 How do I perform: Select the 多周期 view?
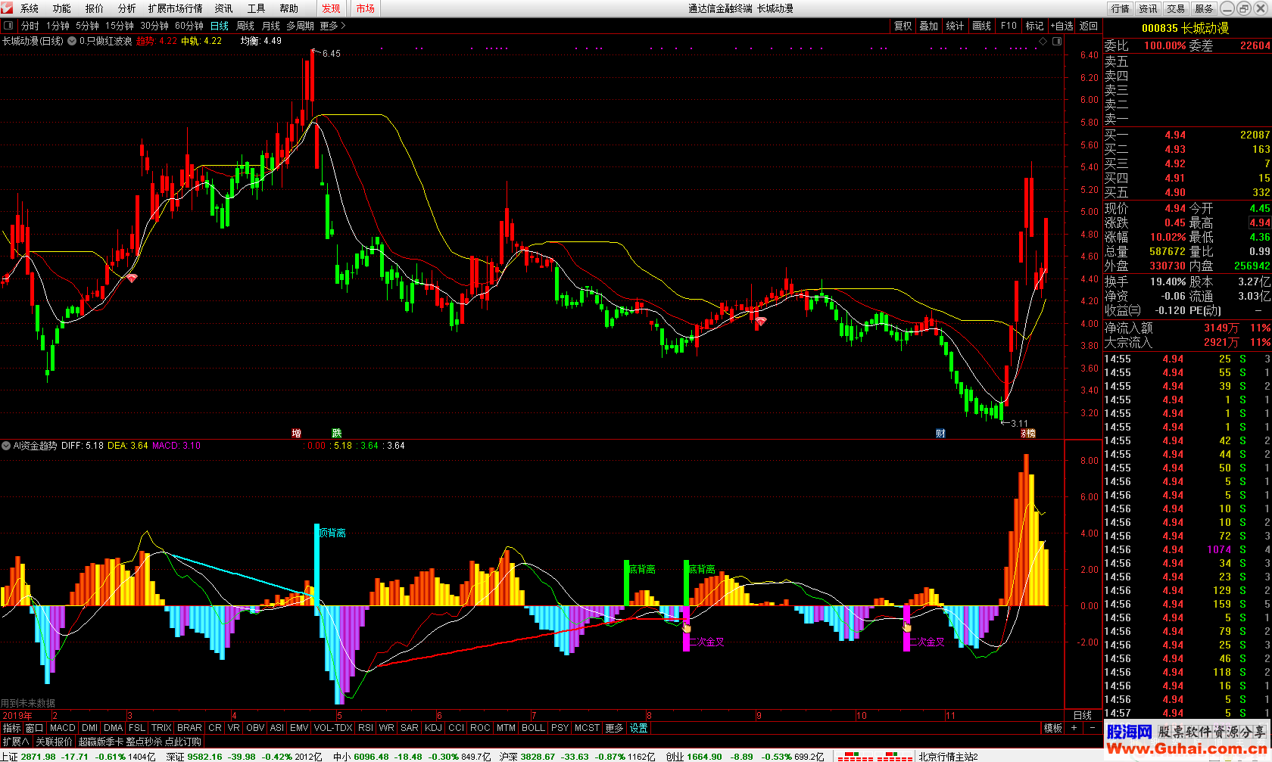(x=301, y=26)
